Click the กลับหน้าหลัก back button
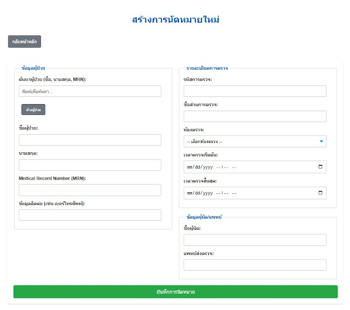The height and width of the screenshot is (310, 350). [25, 41]
